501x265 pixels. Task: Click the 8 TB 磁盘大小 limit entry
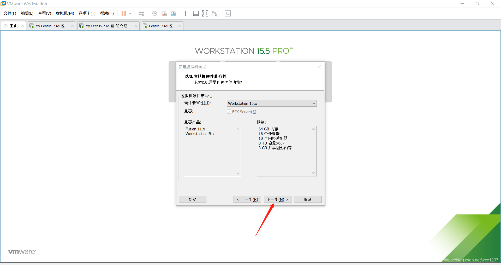pyautogui.click(x=271, y=143)
